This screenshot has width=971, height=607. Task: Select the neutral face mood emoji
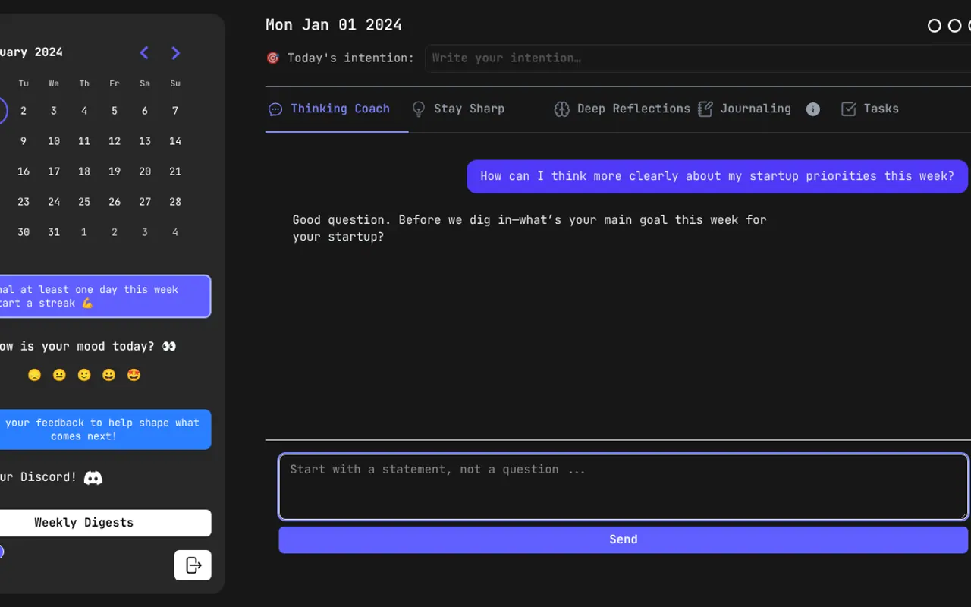pos(59,375)
